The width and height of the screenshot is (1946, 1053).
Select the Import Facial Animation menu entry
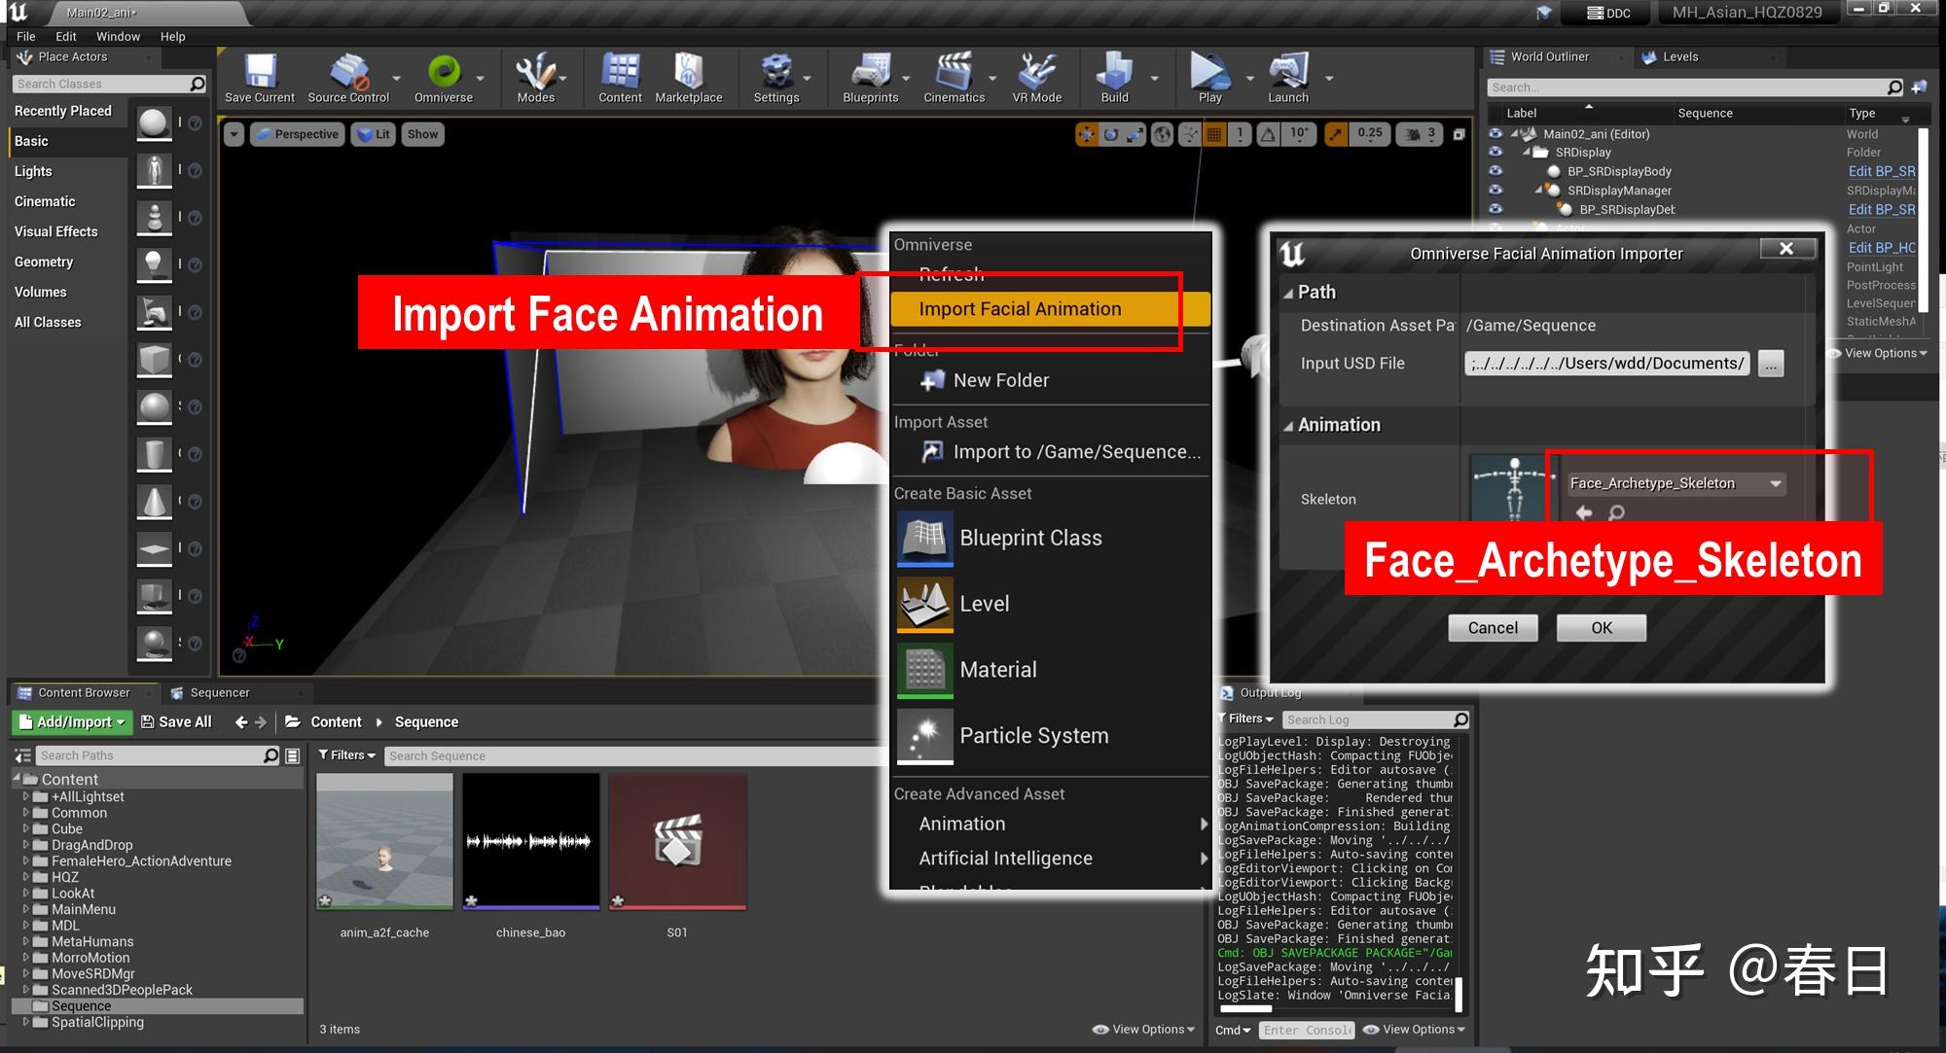tap(1020, 309)
